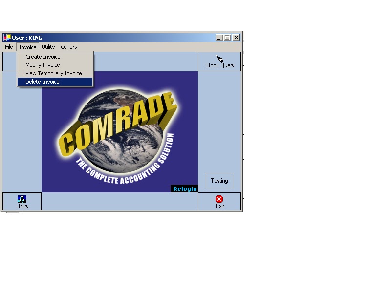Click the Utility button in the bottom bar
Screen dimensions: 391x293
tap(21, 200)
